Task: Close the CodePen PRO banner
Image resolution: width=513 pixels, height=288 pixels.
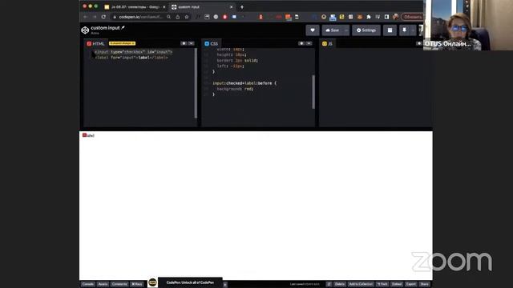Action: coord(225,285)
